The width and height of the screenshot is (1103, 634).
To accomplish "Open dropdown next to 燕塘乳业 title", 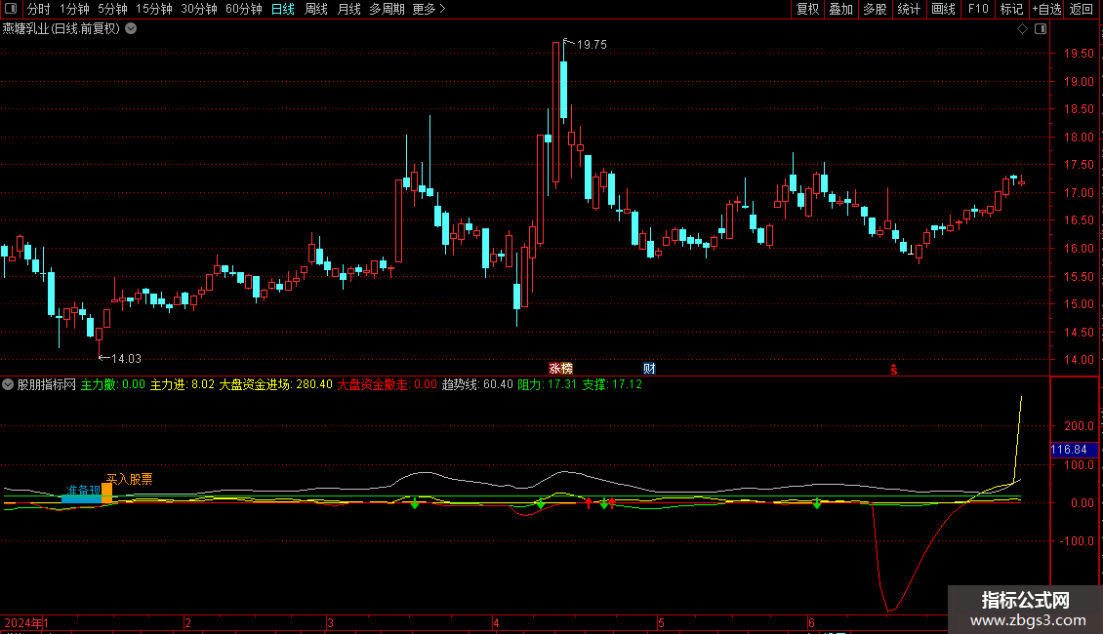I will coord(131,29).
